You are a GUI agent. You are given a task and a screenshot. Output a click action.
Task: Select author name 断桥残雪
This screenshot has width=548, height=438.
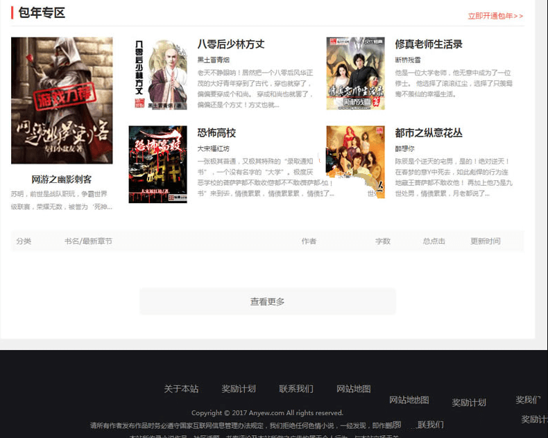coord(408,60)
